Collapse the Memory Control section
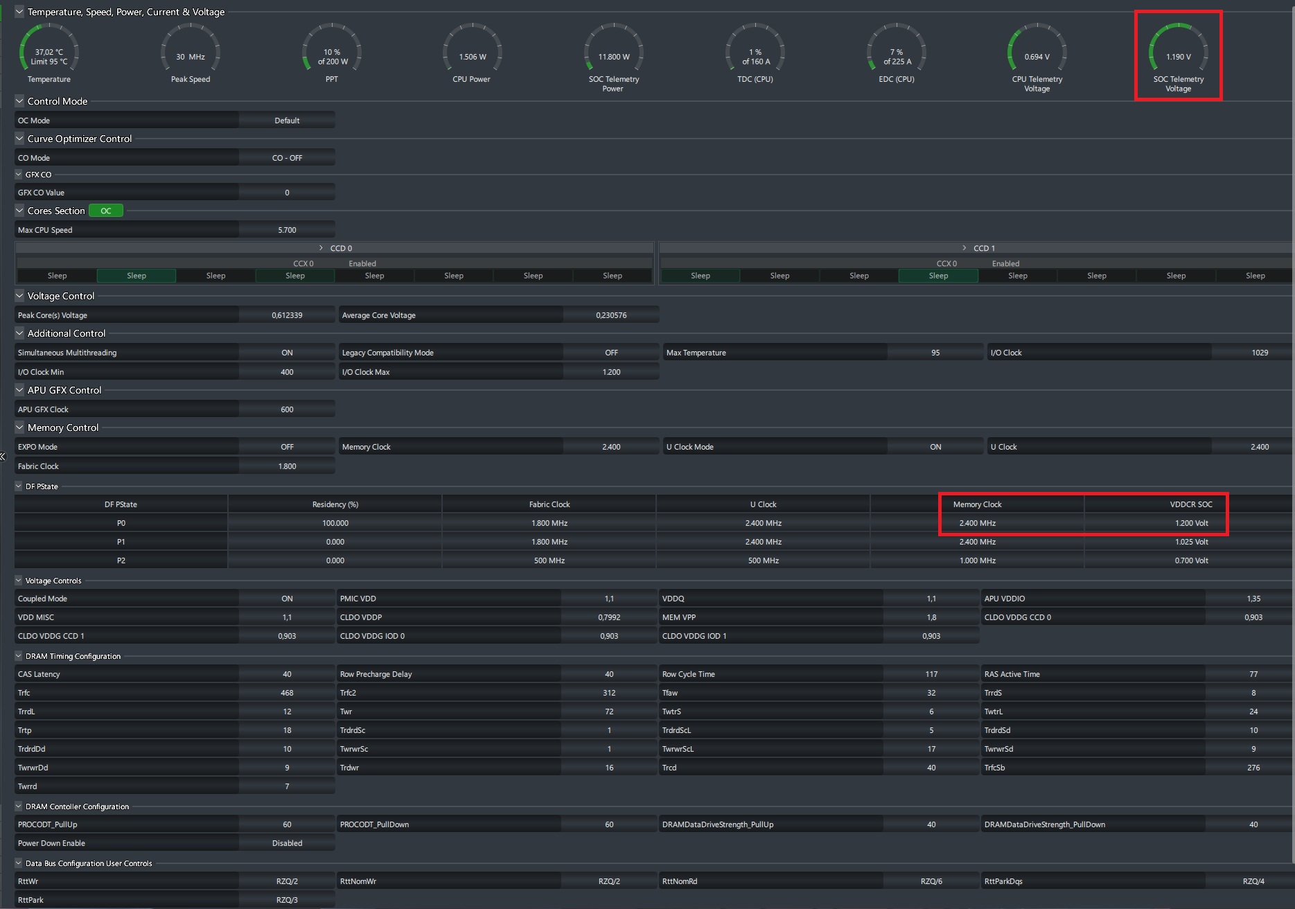Image resolution: width=1295 pixels, height=909 pixels. 19,427
